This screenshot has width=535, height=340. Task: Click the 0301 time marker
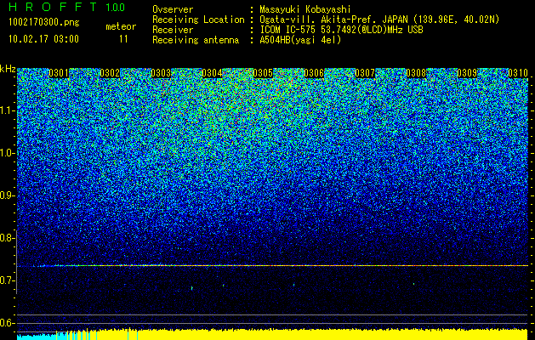pyautogui.click(x=59, y=73)
